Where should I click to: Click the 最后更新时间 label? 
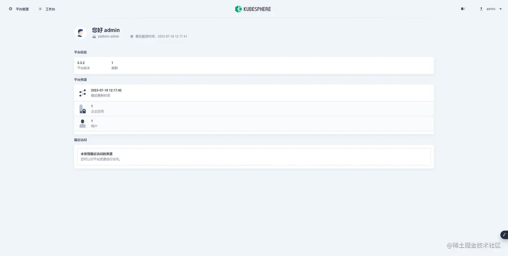(100, 96)
